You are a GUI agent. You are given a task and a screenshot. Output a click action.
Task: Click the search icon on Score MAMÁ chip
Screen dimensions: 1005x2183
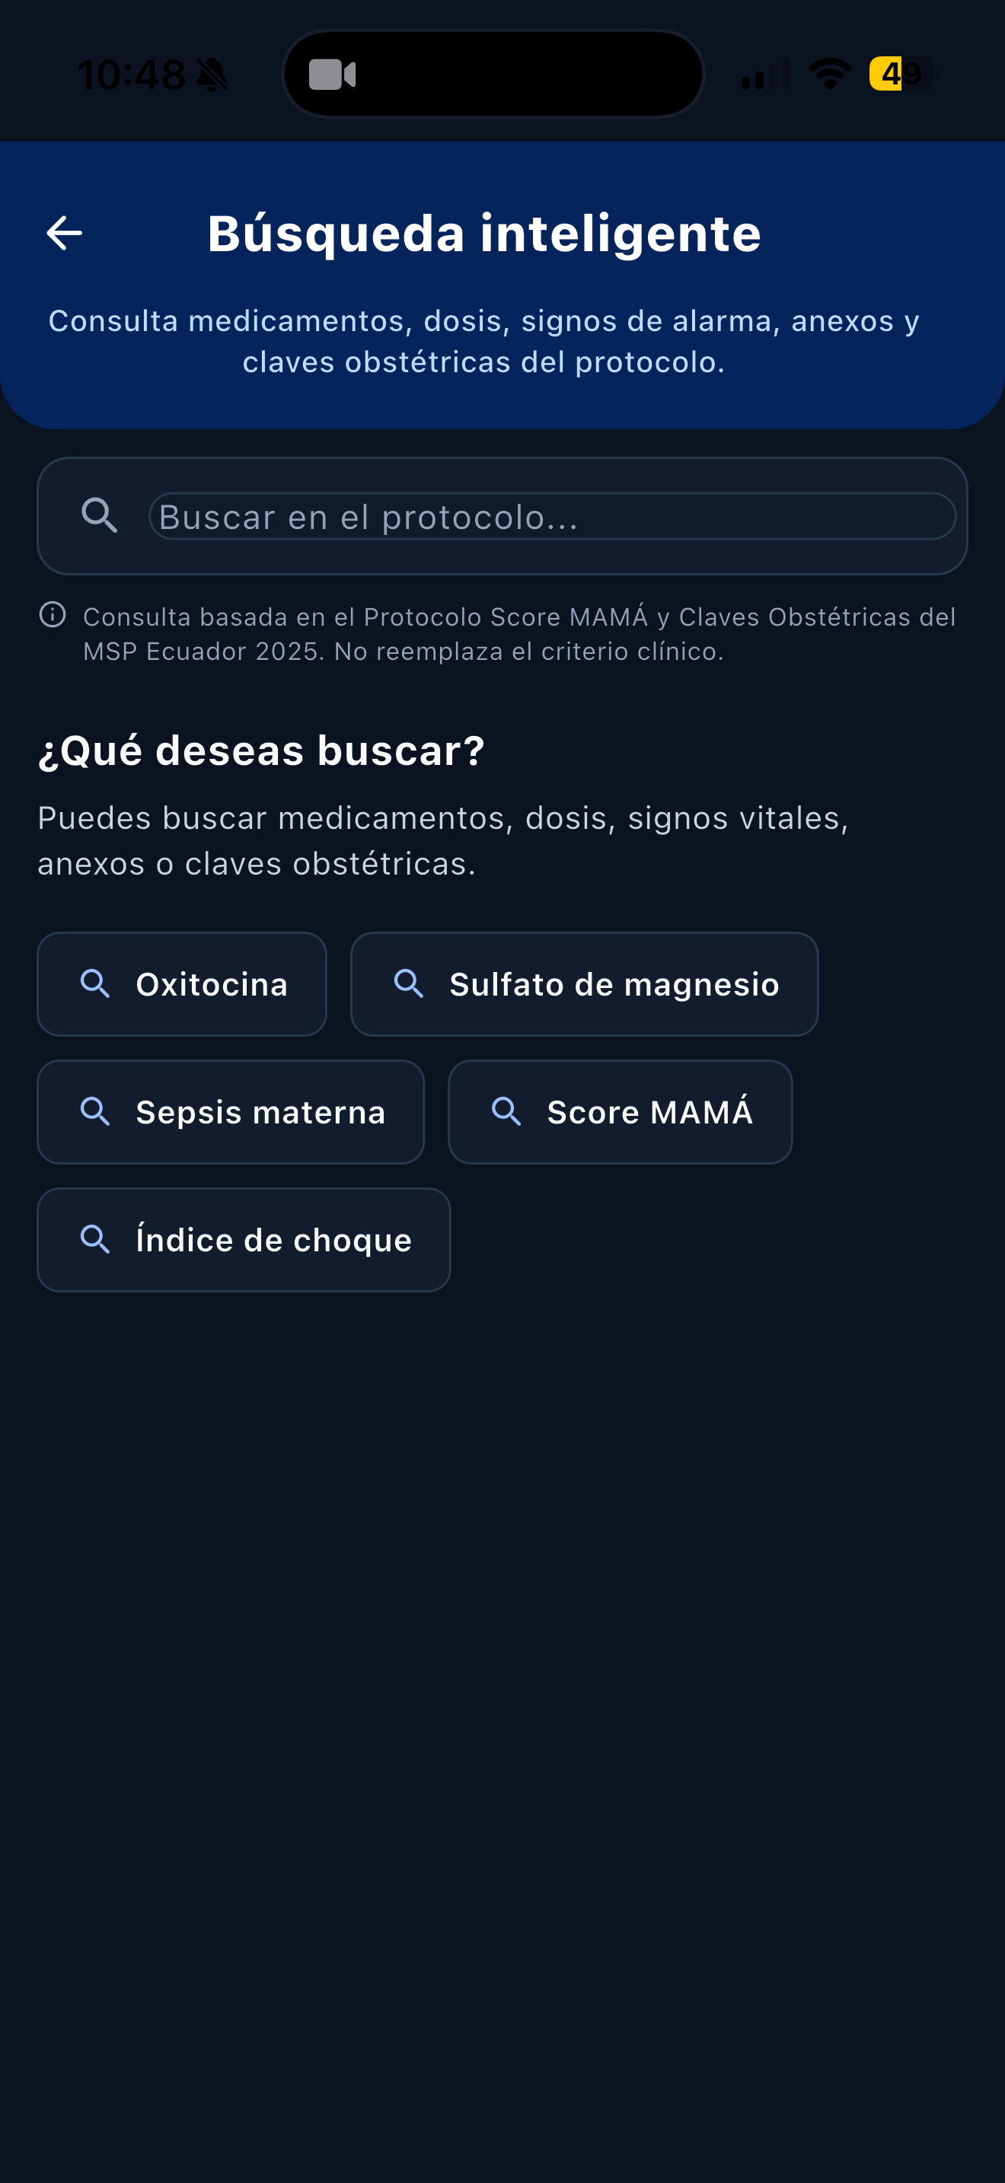[506, 1112]
